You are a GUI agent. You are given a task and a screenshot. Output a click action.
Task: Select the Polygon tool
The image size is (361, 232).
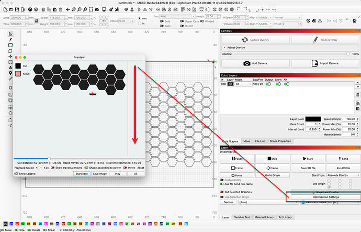click(10, 51)
